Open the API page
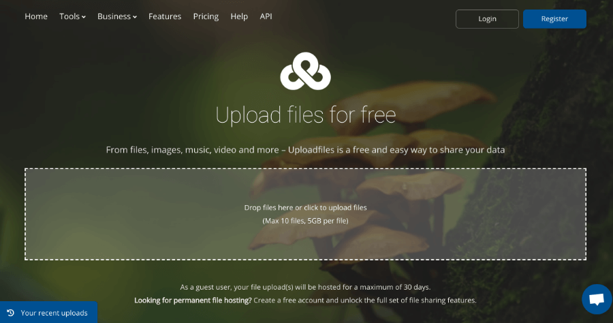 point(266,16)
